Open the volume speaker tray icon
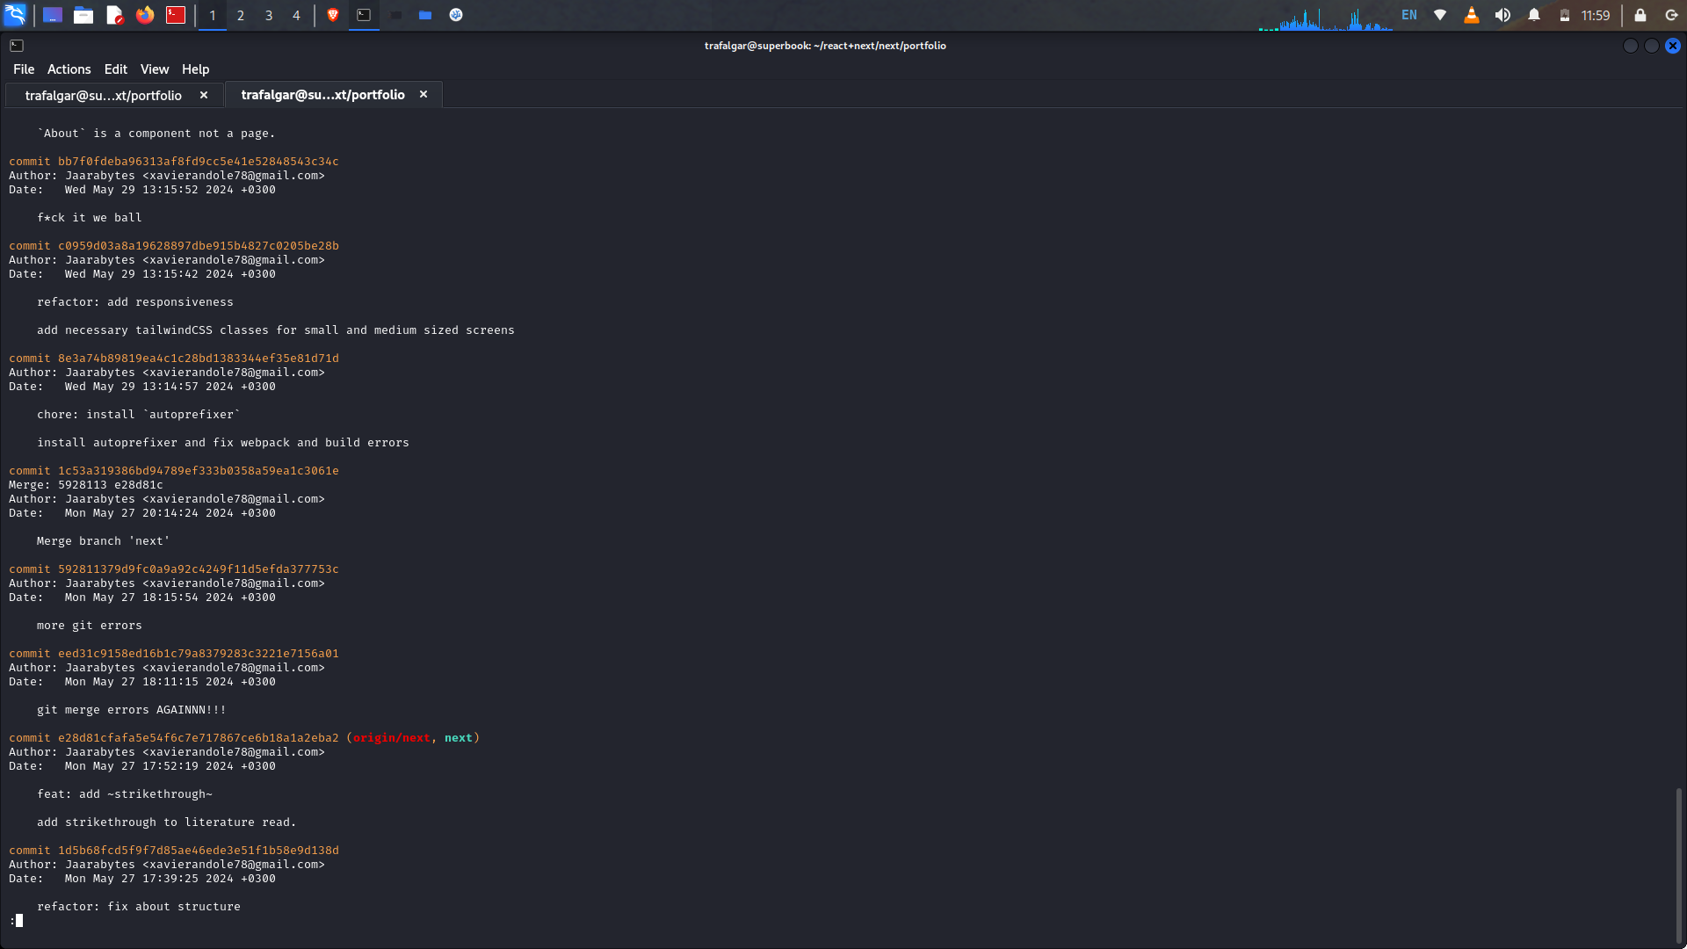This screenshot has width=1687, height=949. tap(1502, 15)
